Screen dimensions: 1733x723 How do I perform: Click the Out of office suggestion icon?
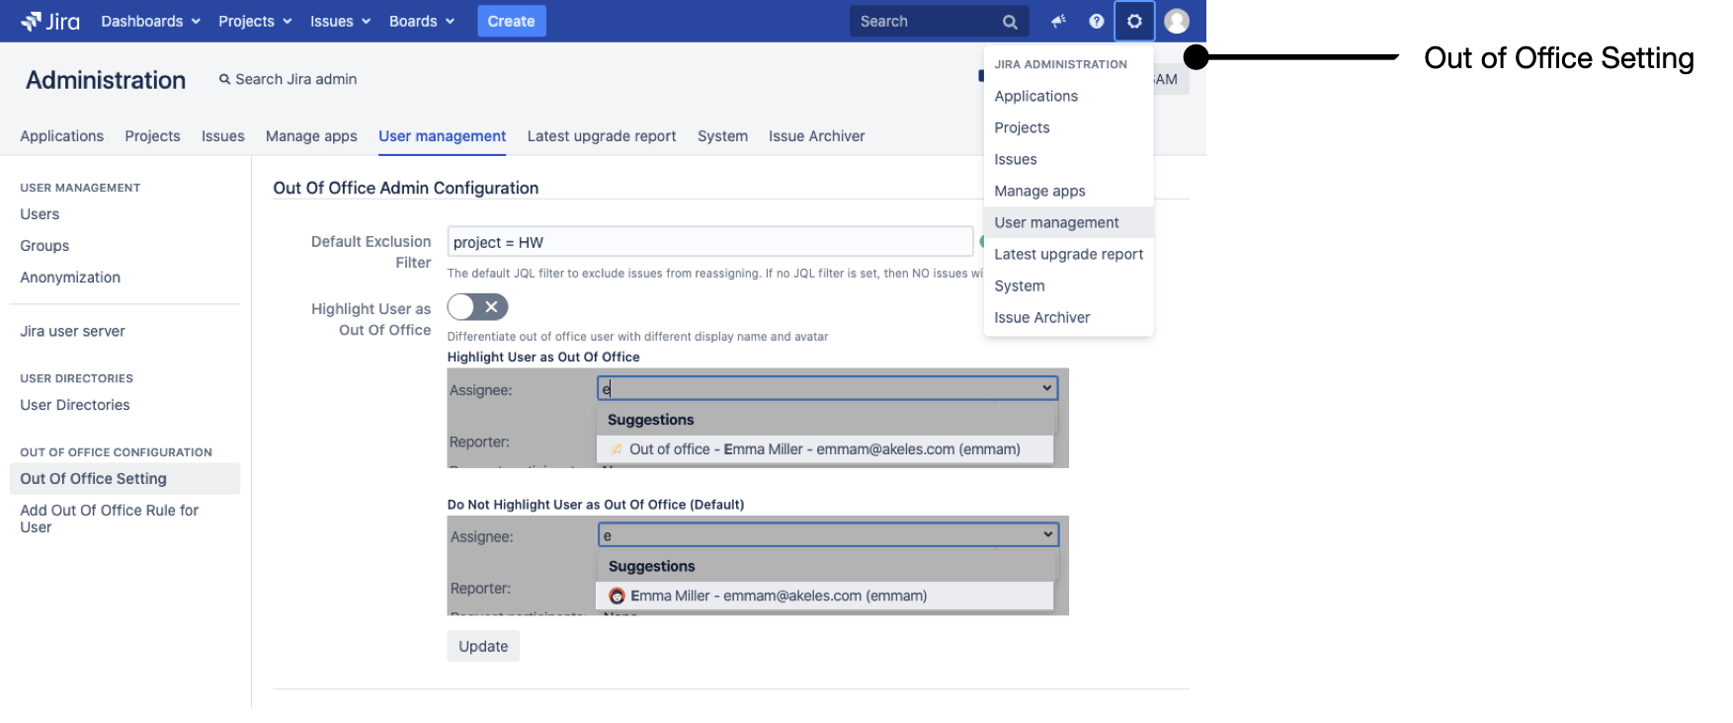(617, 449)
